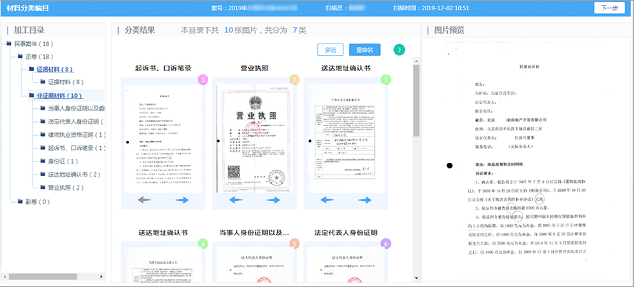Image resolution: width=634 pixels, height=287 pixels.
Task: Click number 1 badge on 起诉书 thumbnail
Action: click(203, 80)
